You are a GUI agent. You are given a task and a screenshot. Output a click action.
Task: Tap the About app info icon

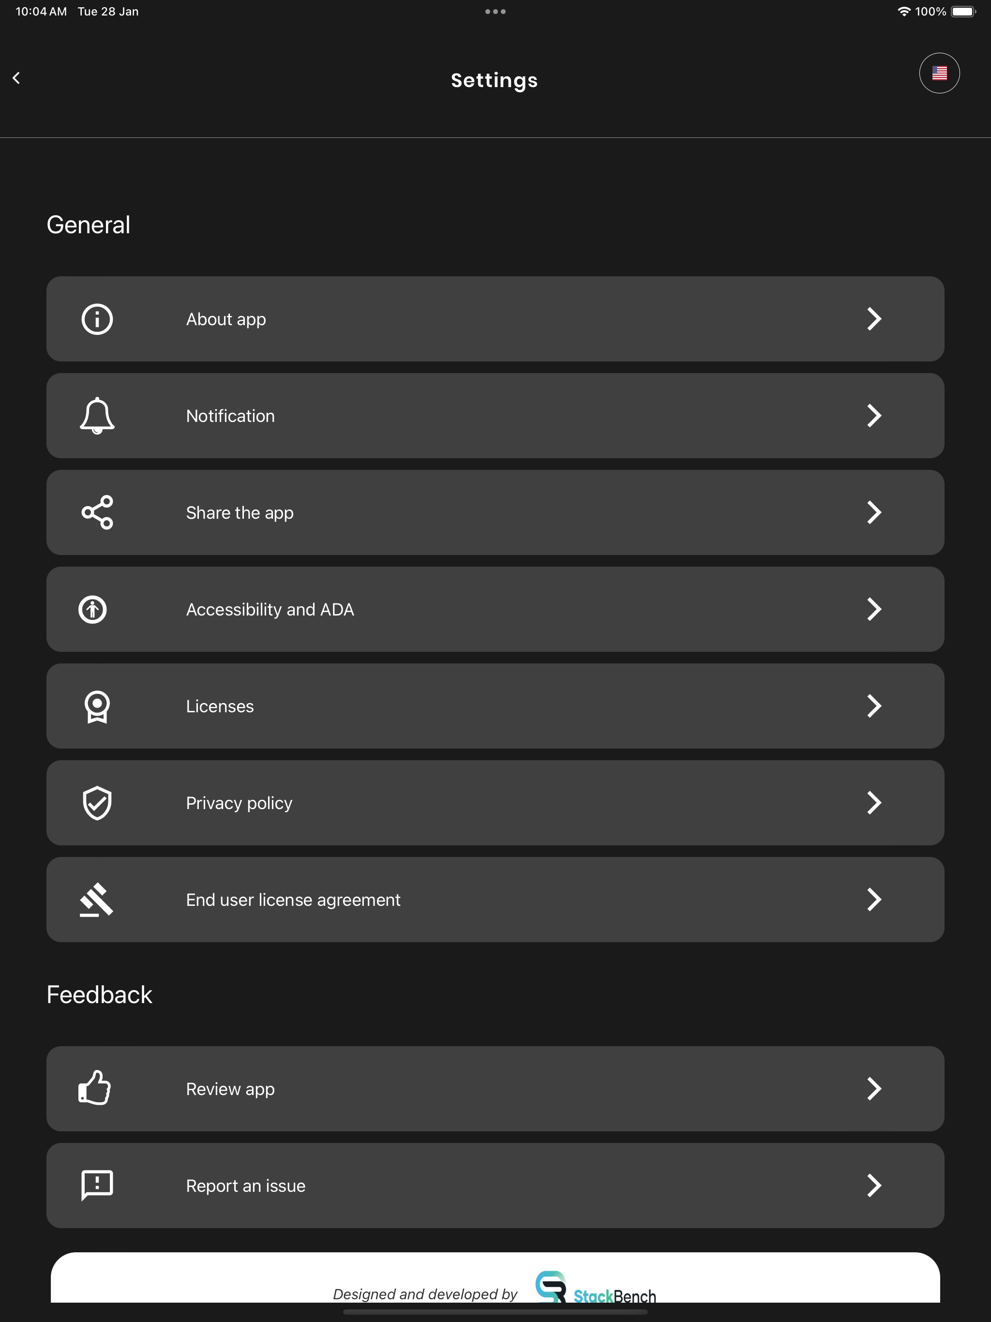click(x=97, y=319)
